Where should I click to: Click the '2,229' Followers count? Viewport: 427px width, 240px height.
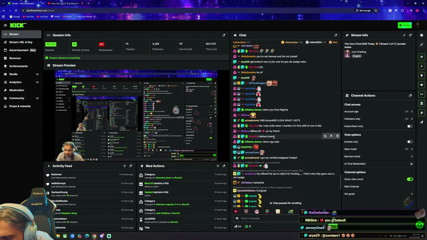[x=155, y=44]
